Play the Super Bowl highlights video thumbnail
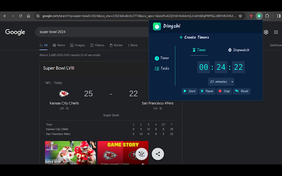This screenshot has width=282, height=176. tap(70, 154)
